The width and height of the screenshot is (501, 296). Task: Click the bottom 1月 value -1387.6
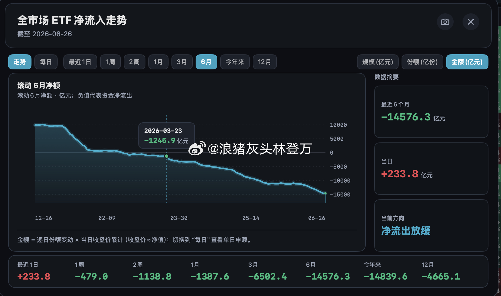point(210,276)
